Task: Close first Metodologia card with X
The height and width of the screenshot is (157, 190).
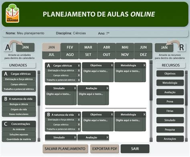Action: coord(144,66)
